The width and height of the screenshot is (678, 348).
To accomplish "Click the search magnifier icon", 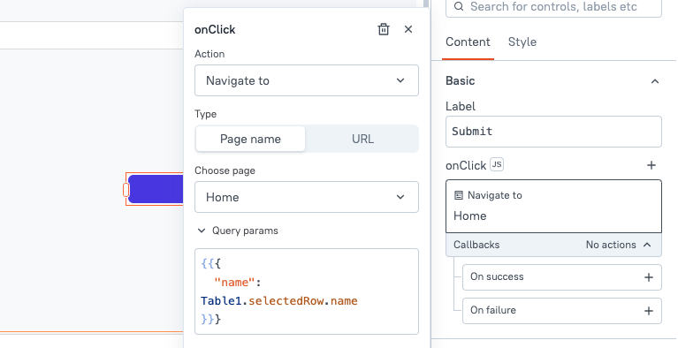I will pos(459,6).
